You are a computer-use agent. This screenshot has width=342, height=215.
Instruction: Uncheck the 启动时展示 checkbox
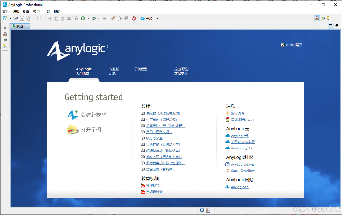[283, 45]
